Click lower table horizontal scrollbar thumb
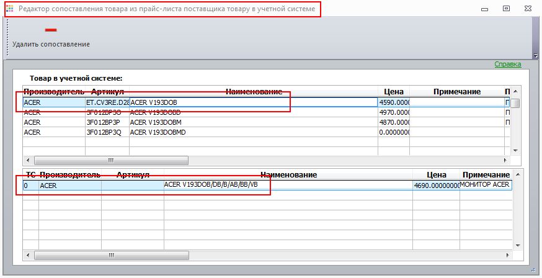Screen dimensions: 542x278 click(111, 256)
